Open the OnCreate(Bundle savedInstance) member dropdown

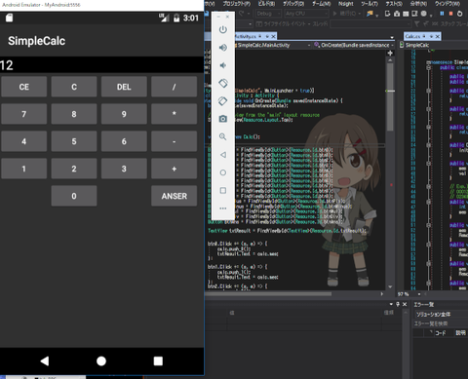point(354,45)
